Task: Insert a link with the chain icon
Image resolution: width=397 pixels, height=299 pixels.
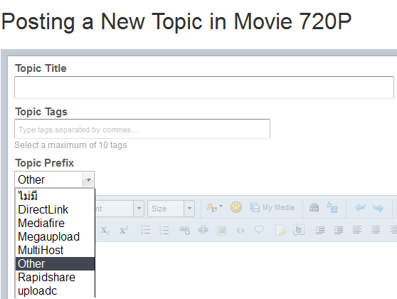Action: click(184, 230)
